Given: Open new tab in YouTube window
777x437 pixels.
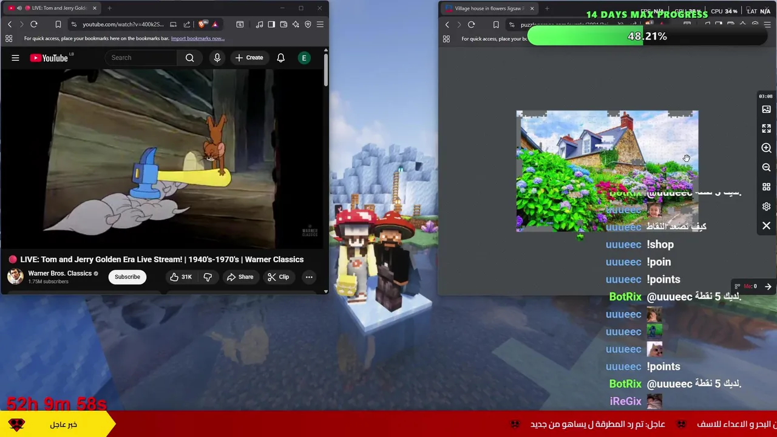Looking at the screenshot, I should point(109,8).
